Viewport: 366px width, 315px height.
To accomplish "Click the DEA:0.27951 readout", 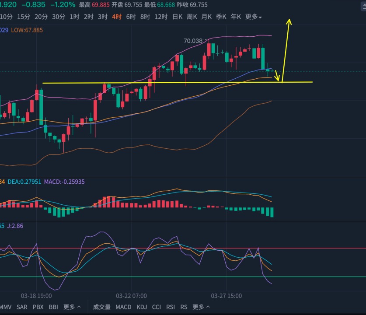I will [x=24, y=182].
